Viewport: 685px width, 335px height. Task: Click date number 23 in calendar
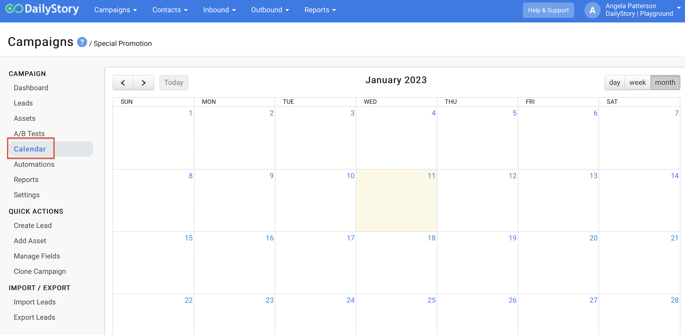click(269, 300)
